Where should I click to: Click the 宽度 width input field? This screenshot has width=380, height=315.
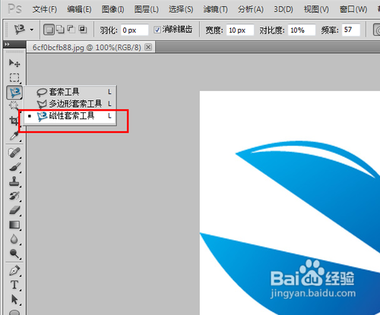click(x=240, y=30)
